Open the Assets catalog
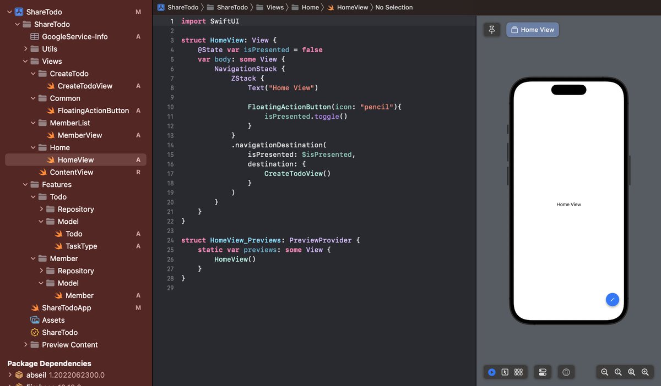Image resolution: width=661 pixels, height=386 pixels. pyautogui.click(x=53, y=320)
